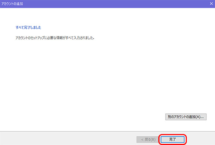The image size is (215, 145).
Task: Click the footer area right of 完了
Action: [x=201, y=139]
